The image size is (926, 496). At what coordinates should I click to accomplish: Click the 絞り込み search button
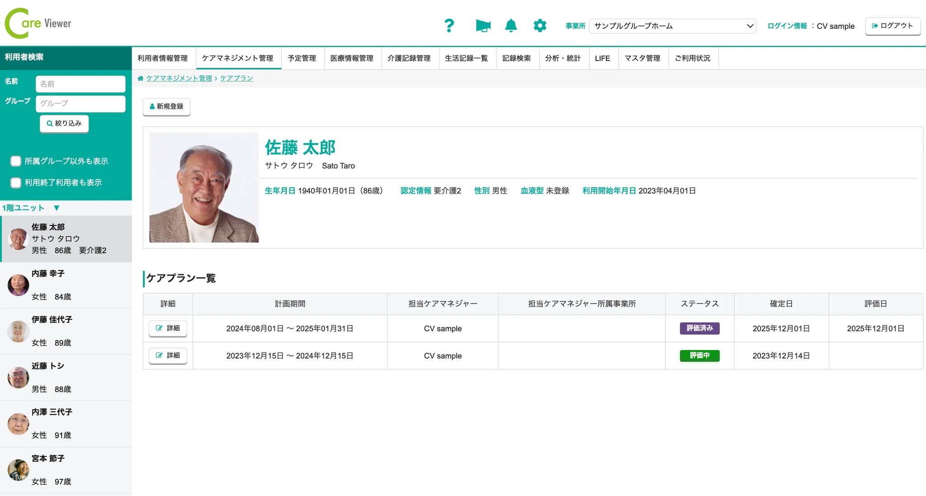(x=64, y=123)
